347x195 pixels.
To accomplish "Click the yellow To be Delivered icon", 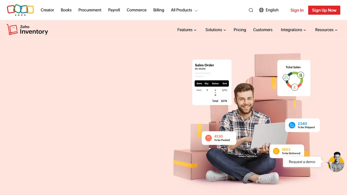I will 276,151.
